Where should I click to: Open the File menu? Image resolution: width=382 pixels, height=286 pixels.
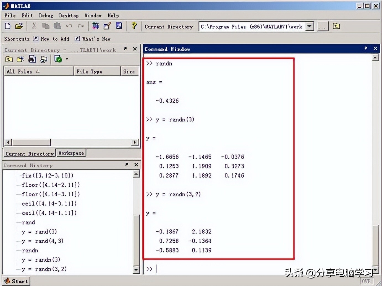coord(10,15)
